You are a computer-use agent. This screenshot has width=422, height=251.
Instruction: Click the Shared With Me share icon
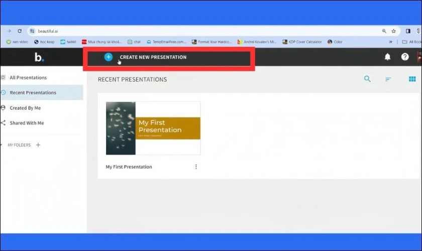(3, 123)
